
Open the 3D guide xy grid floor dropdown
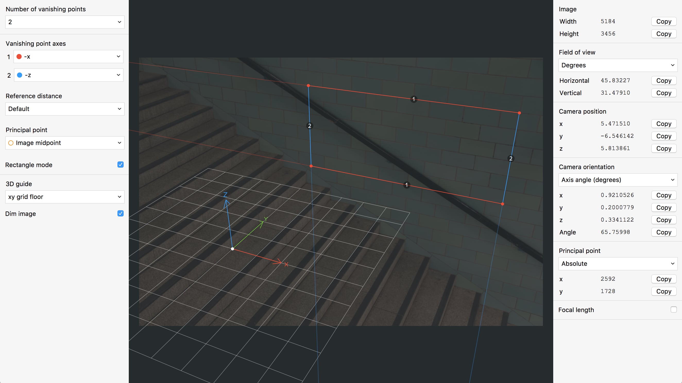[x=64, y=196]
